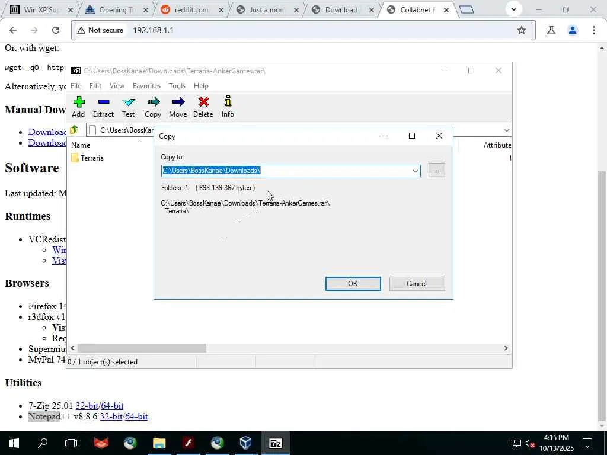Click 7-Zip 32-bit download link
Viewport: 607px width, 455px height.
(87, 406)
